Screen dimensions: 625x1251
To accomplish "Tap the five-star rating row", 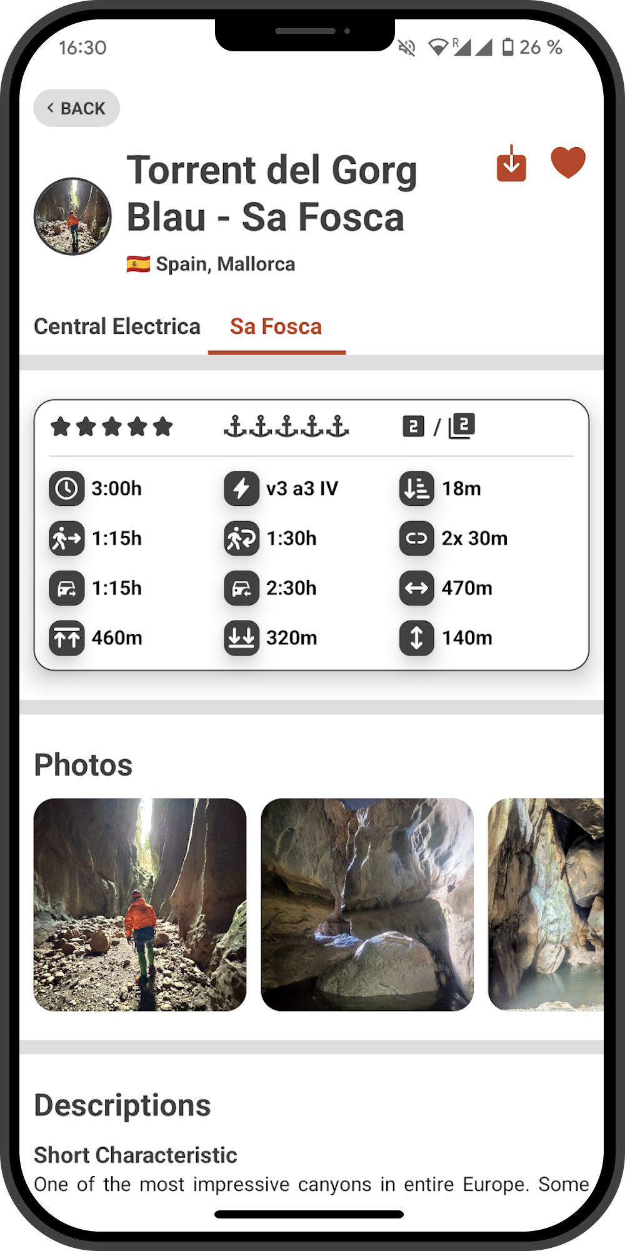I will click(112, 427).
